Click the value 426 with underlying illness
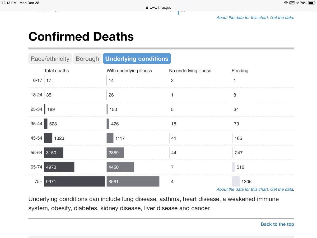This screenshot has height=238, width=317. tap(115, 124)
